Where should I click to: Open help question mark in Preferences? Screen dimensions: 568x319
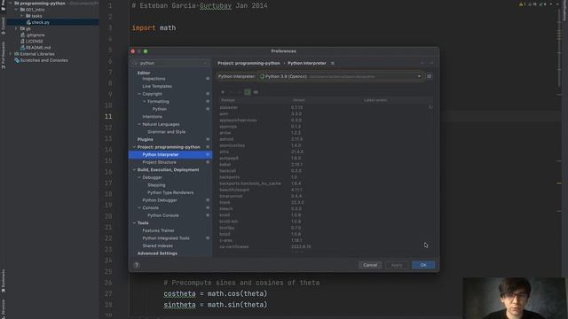(x=137, y=265)
